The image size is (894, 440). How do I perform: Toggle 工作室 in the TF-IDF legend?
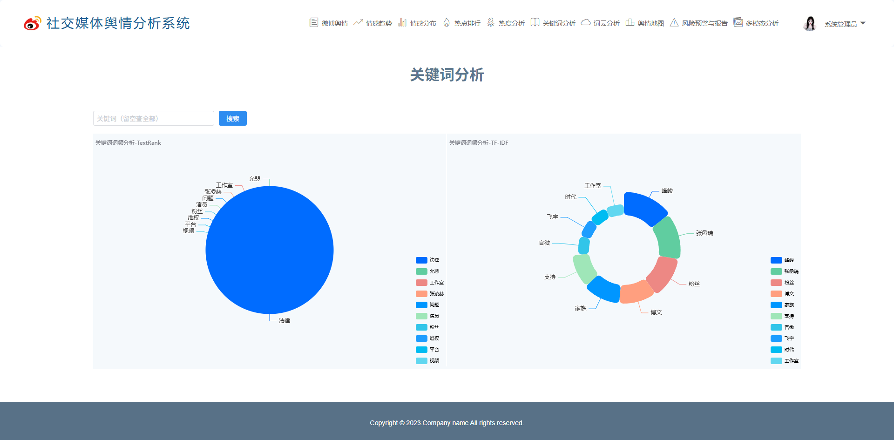click(785, 361)
